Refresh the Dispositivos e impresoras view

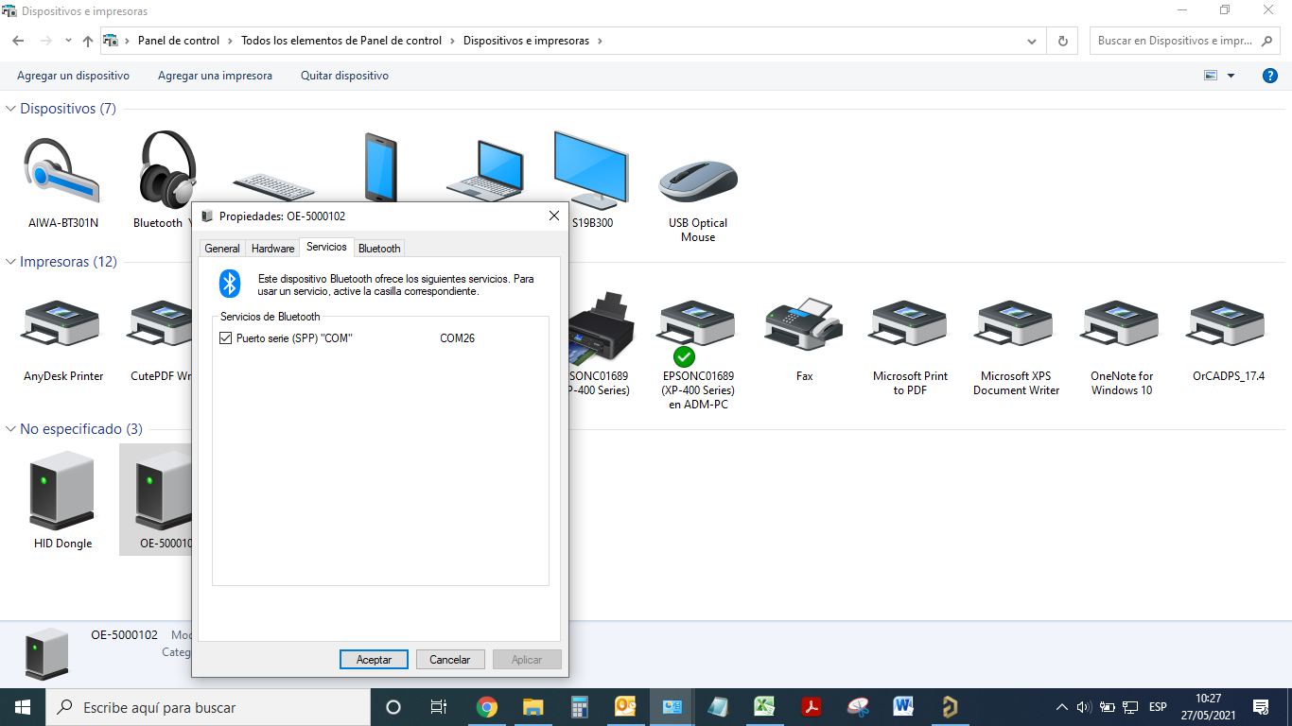pos(1063,41)
